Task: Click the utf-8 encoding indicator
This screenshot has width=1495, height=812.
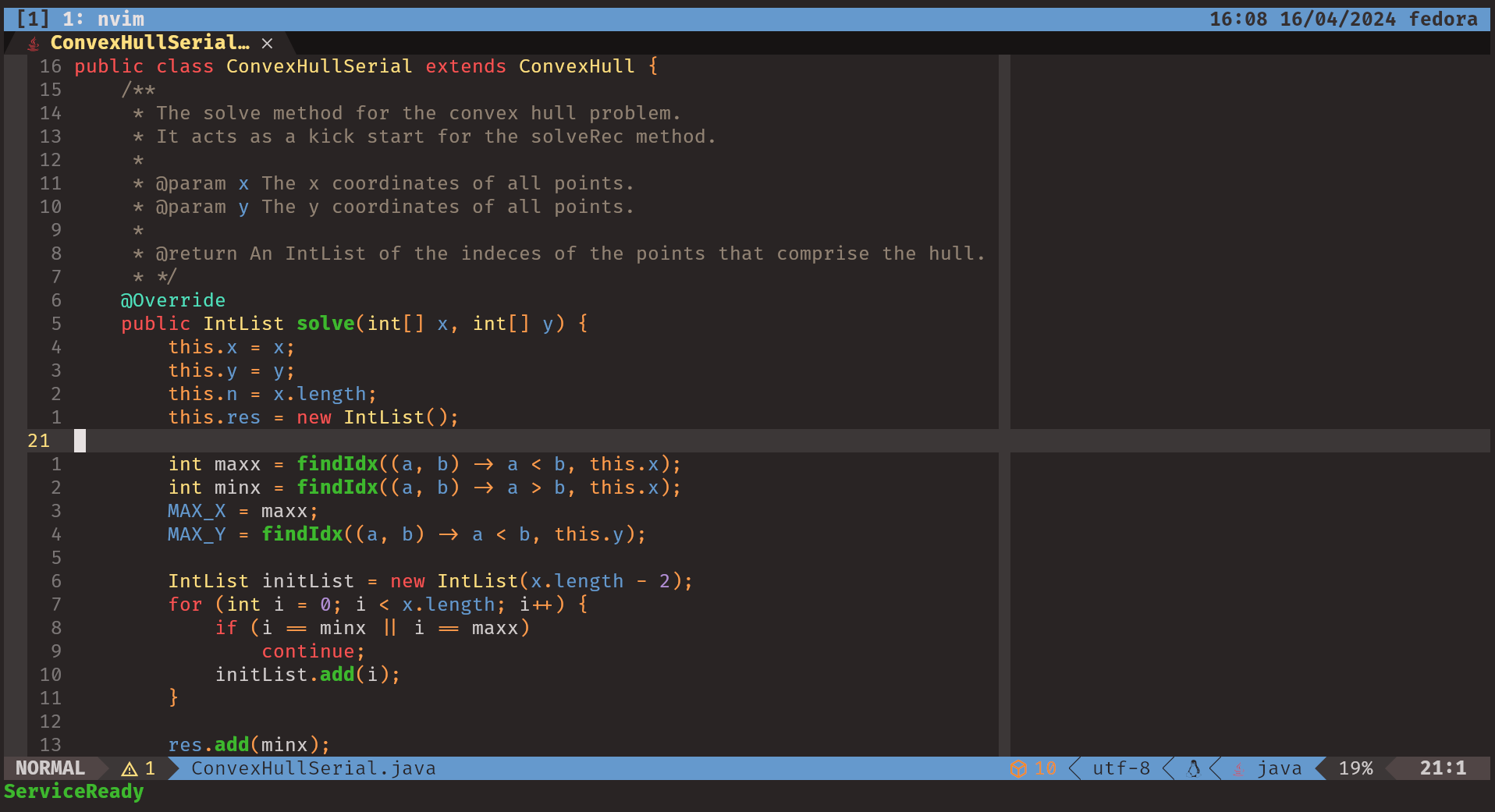Action: click(x=1121, y=768)
